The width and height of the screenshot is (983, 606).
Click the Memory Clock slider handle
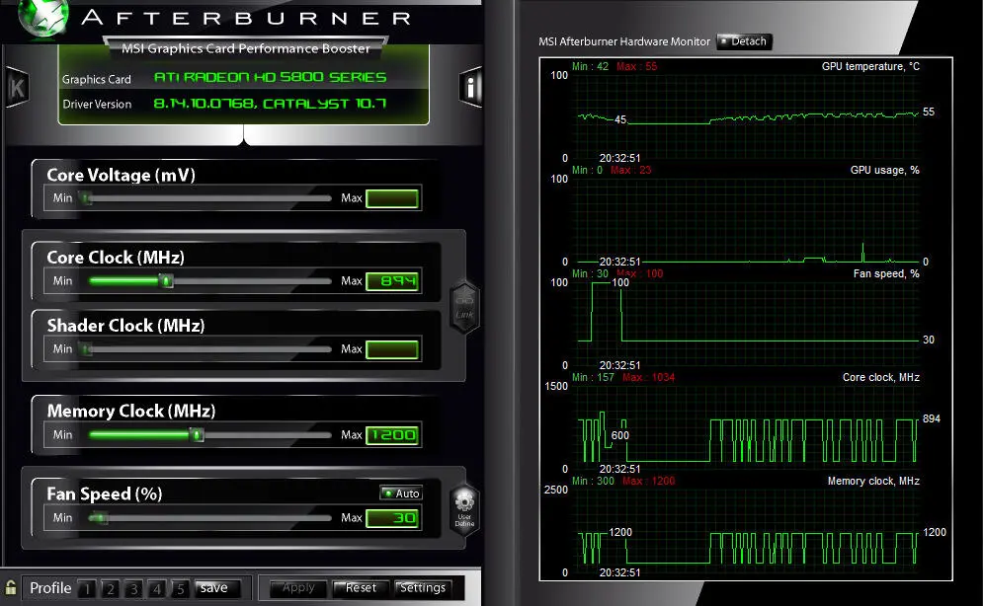click(x=197, y=434)
